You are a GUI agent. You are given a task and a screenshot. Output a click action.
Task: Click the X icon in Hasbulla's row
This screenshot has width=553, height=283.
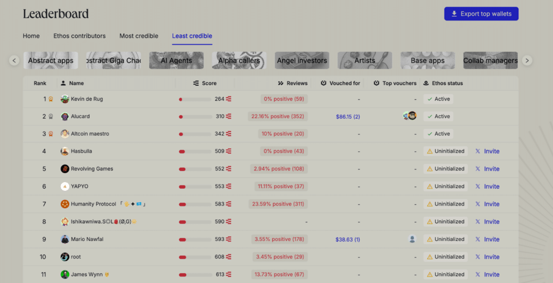[x=477, y=151]
